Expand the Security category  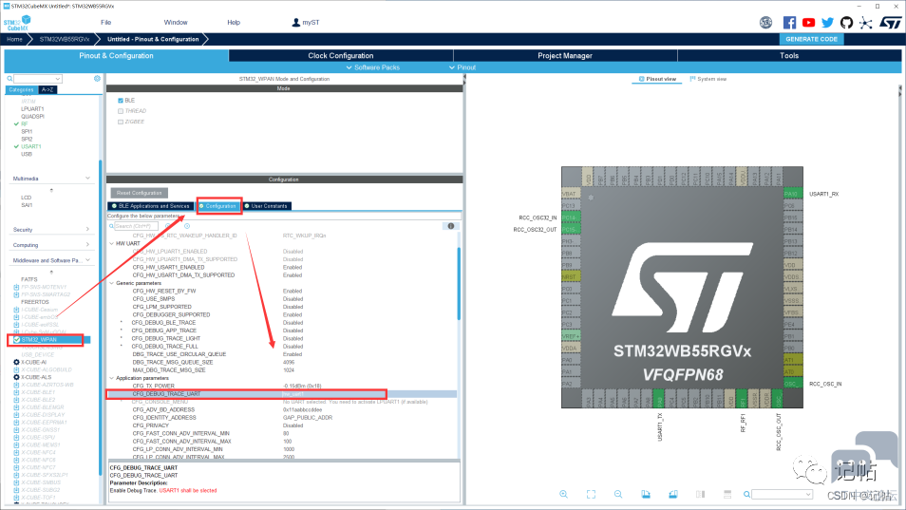[x=87, y=229]
